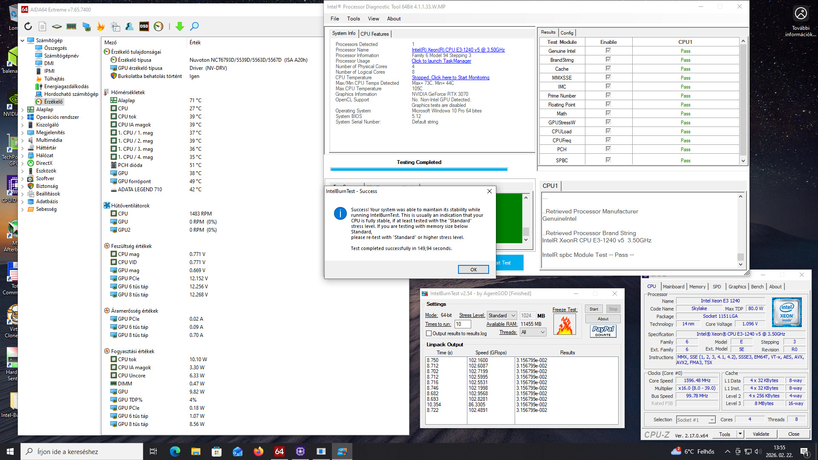The image size is (818, 460).
Task: Toggle the Genuine Intel enable checkbox
Action: point(608,51)
